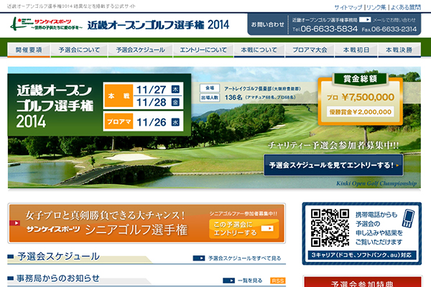The image size is (431, 287).
Task: Click the お問い合わせ label in header
Action: [x=267, y=24]
